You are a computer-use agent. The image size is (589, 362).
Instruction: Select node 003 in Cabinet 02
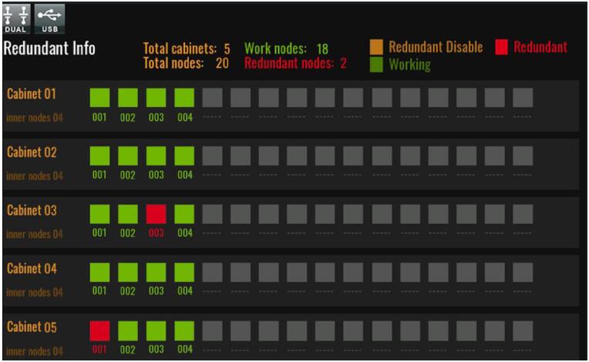click(156, 156)
